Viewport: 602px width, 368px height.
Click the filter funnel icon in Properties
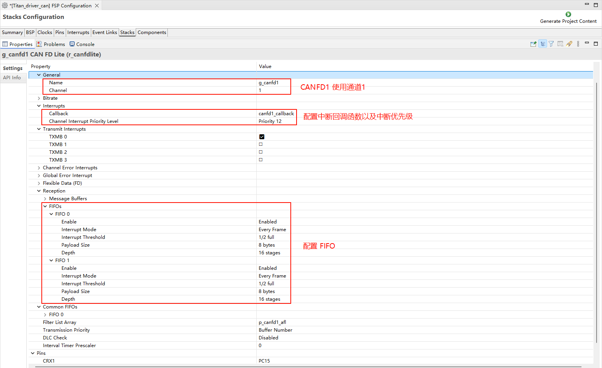coord(551,44)
